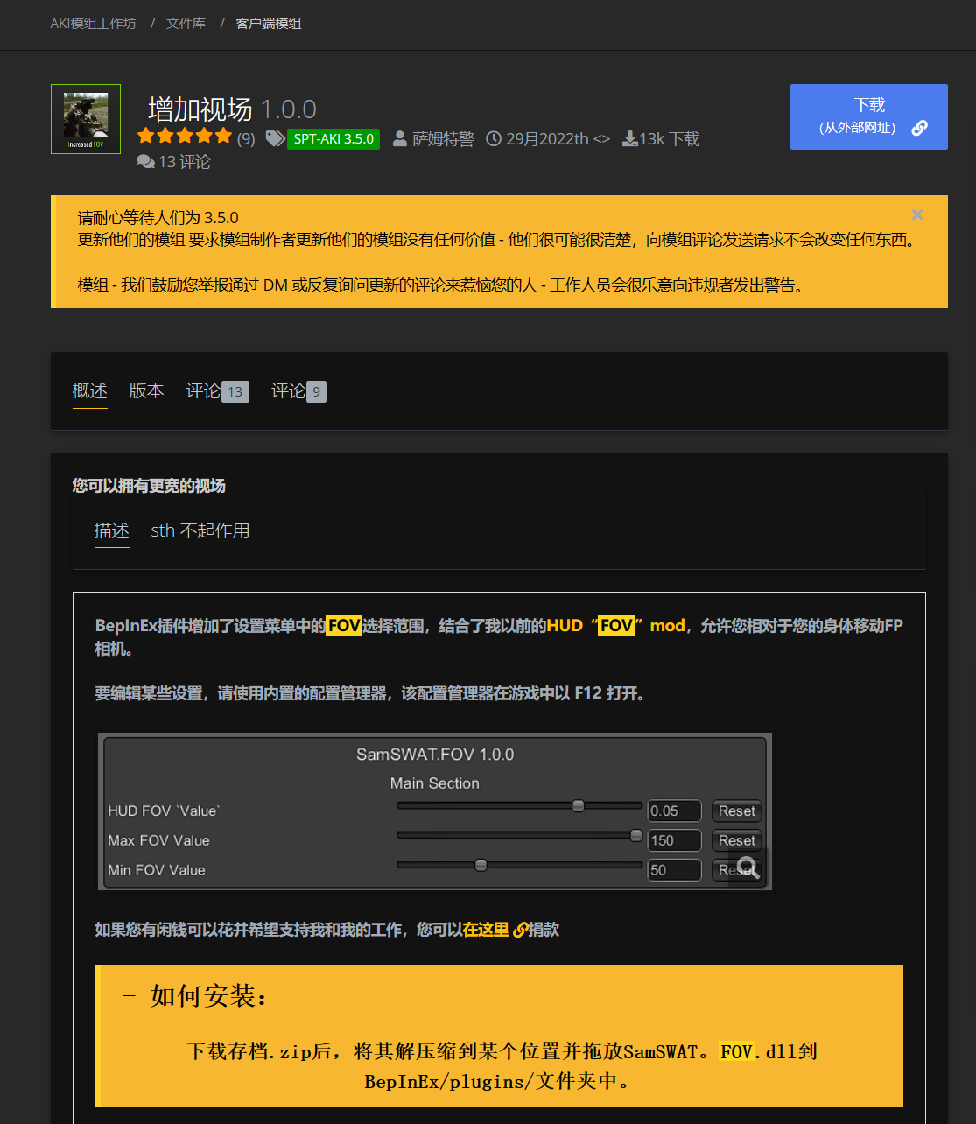Collapse the 如何安装 section
Screen dimensions: 976x1124
click(x=130, y=996)
